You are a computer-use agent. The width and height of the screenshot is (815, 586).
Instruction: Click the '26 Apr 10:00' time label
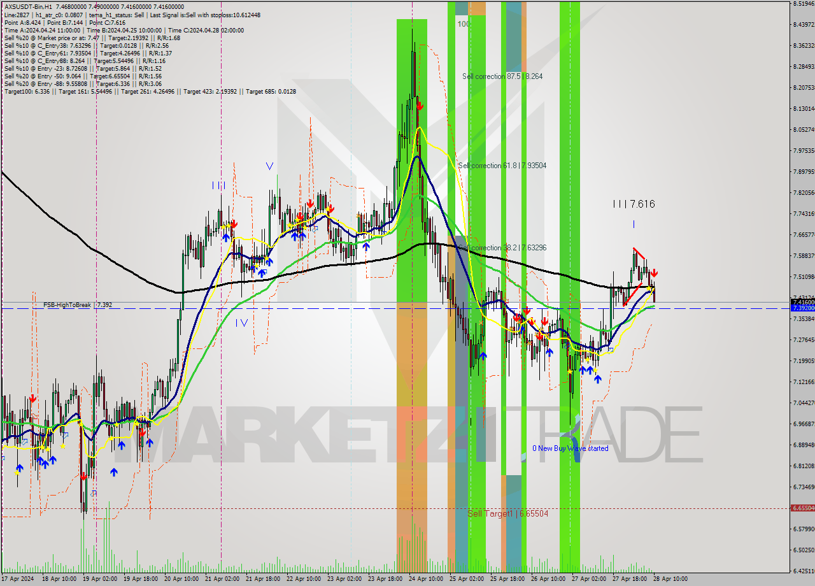[x=548, y=579]
